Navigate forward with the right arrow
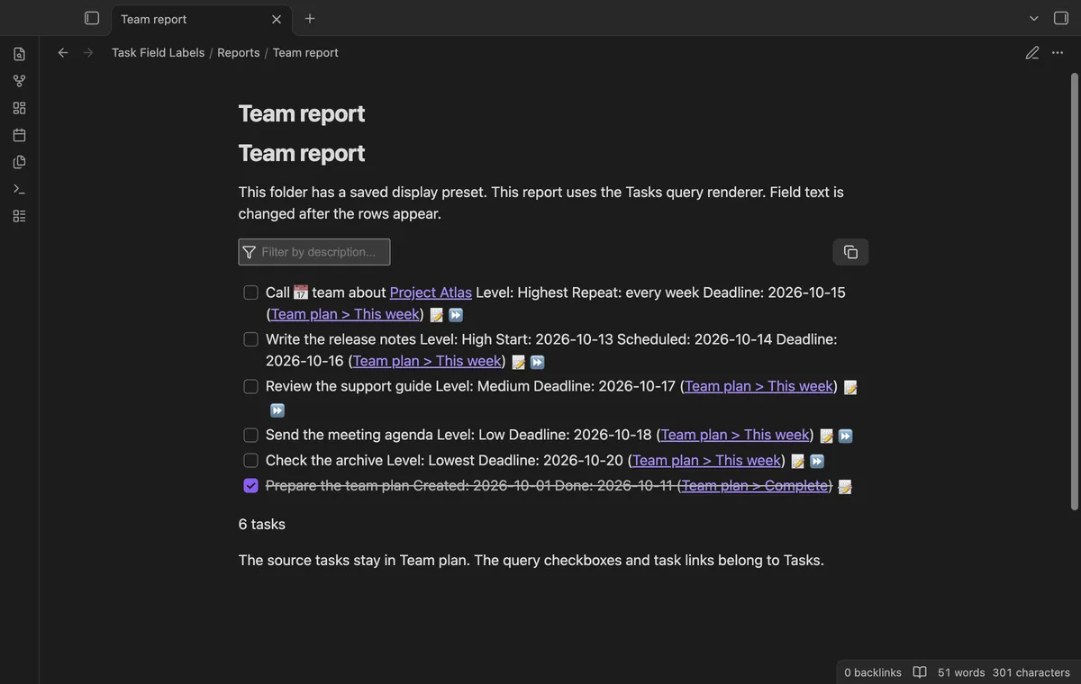Image resolution: width=1081 pixels, height=684 pixels. tap(88, 52)
